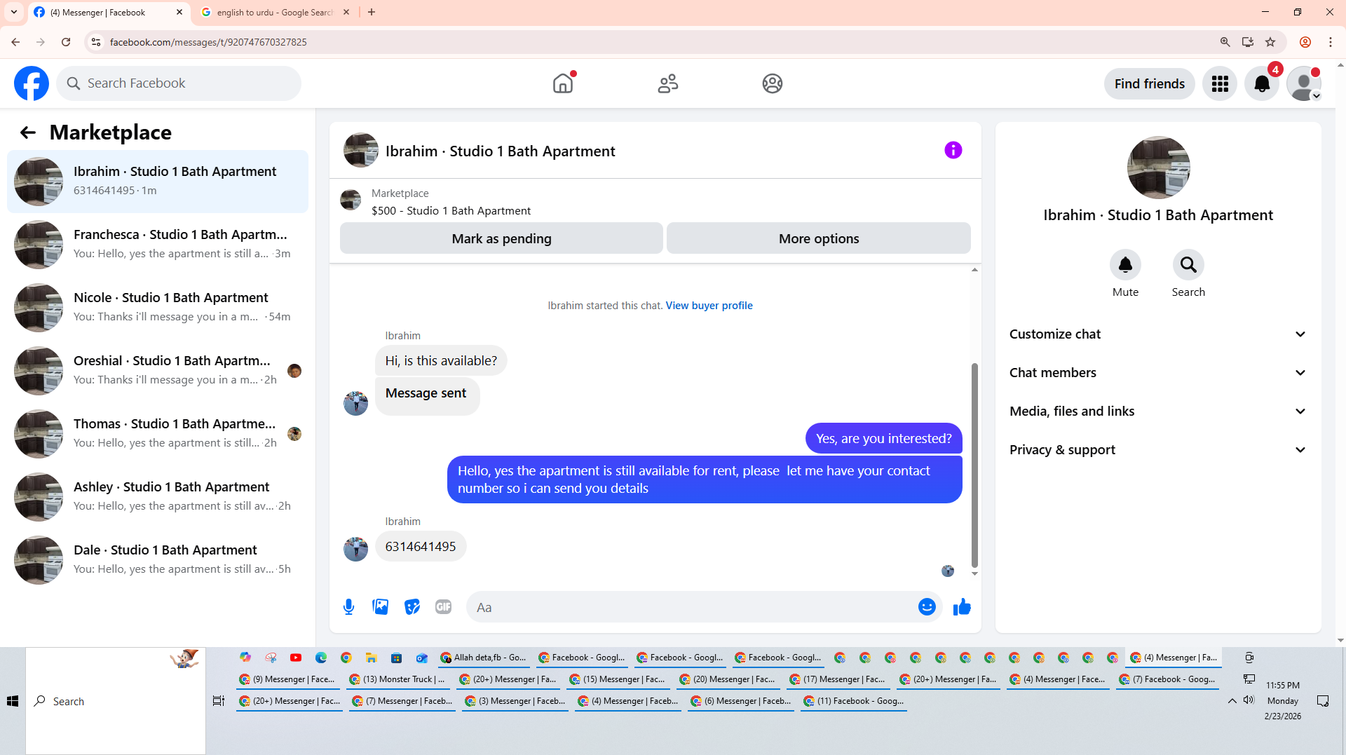Open the profile circle navigation icon

(x=773, y=83)
